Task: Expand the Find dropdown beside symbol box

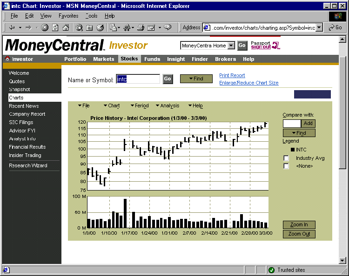Action: click(x=196, y=79)
